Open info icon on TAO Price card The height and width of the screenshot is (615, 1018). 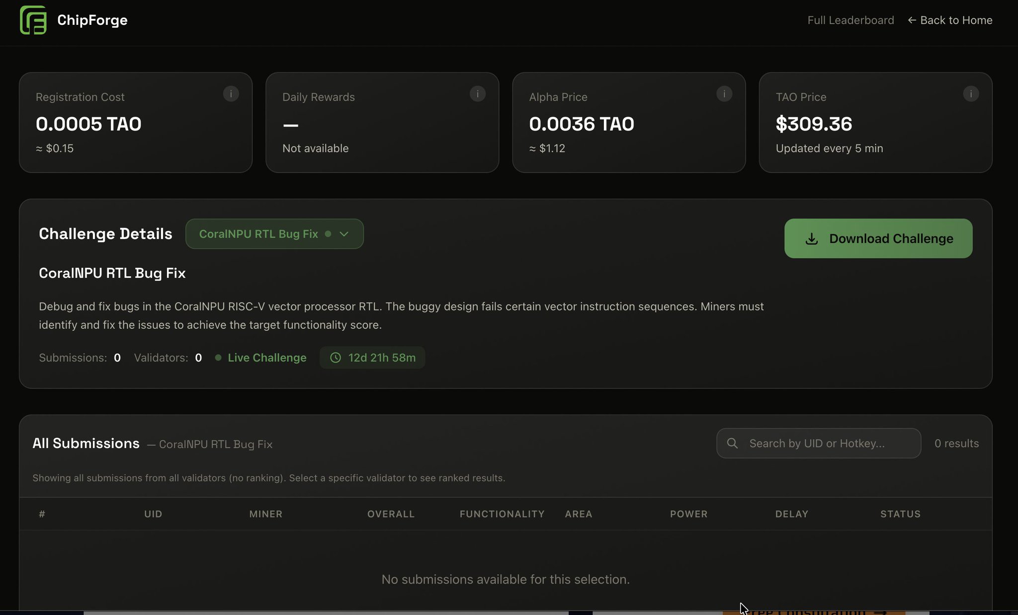pos(970,94)
